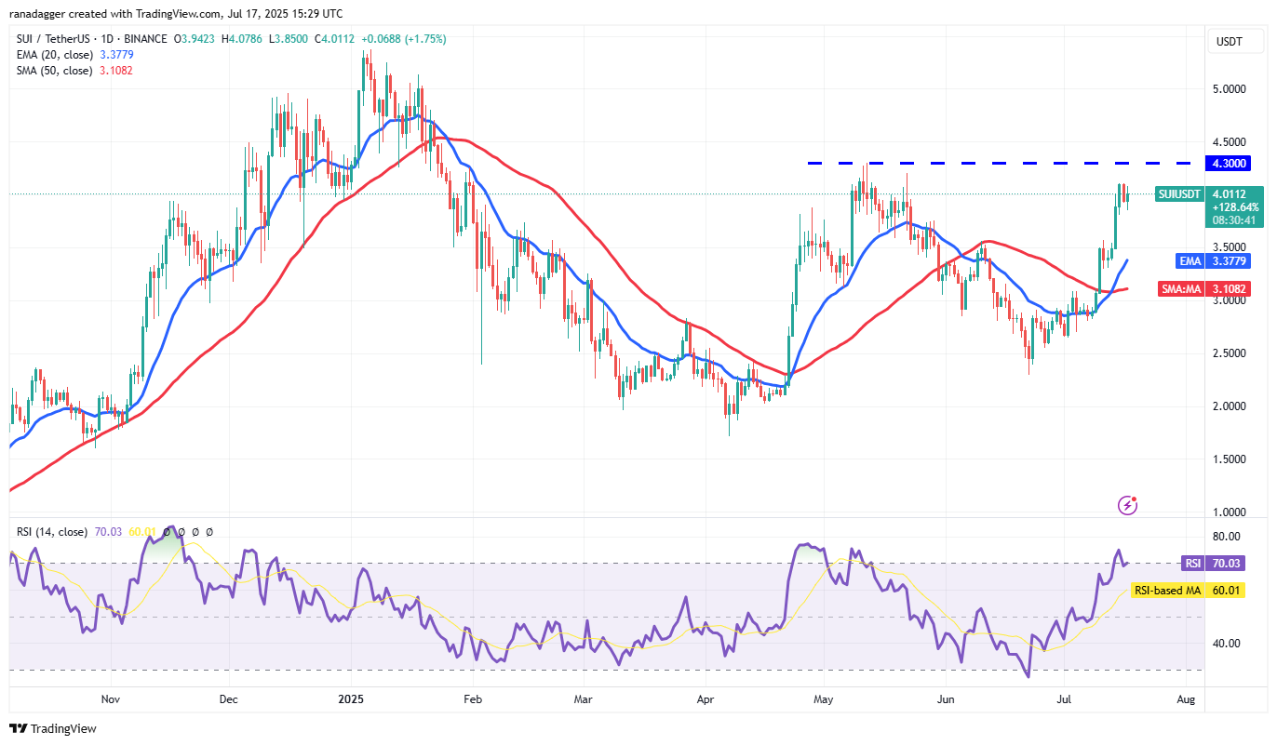Click the purple RSI label on right axis
This screenshot has height=745, width=1277.
1190,563
